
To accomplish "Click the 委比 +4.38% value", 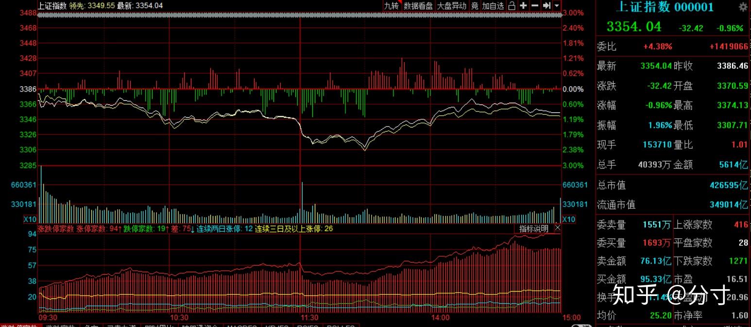I will coord(658,47).
